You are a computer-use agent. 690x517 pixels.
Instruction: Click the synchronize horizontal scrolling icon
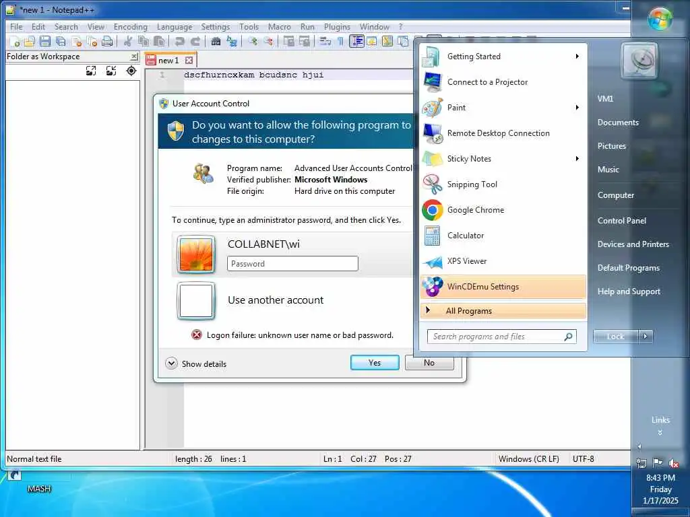304,41
